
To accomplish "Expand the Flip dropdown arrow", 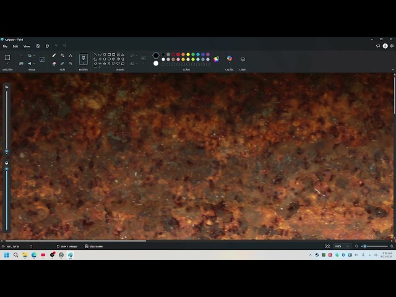I will (x=35, y=63).
